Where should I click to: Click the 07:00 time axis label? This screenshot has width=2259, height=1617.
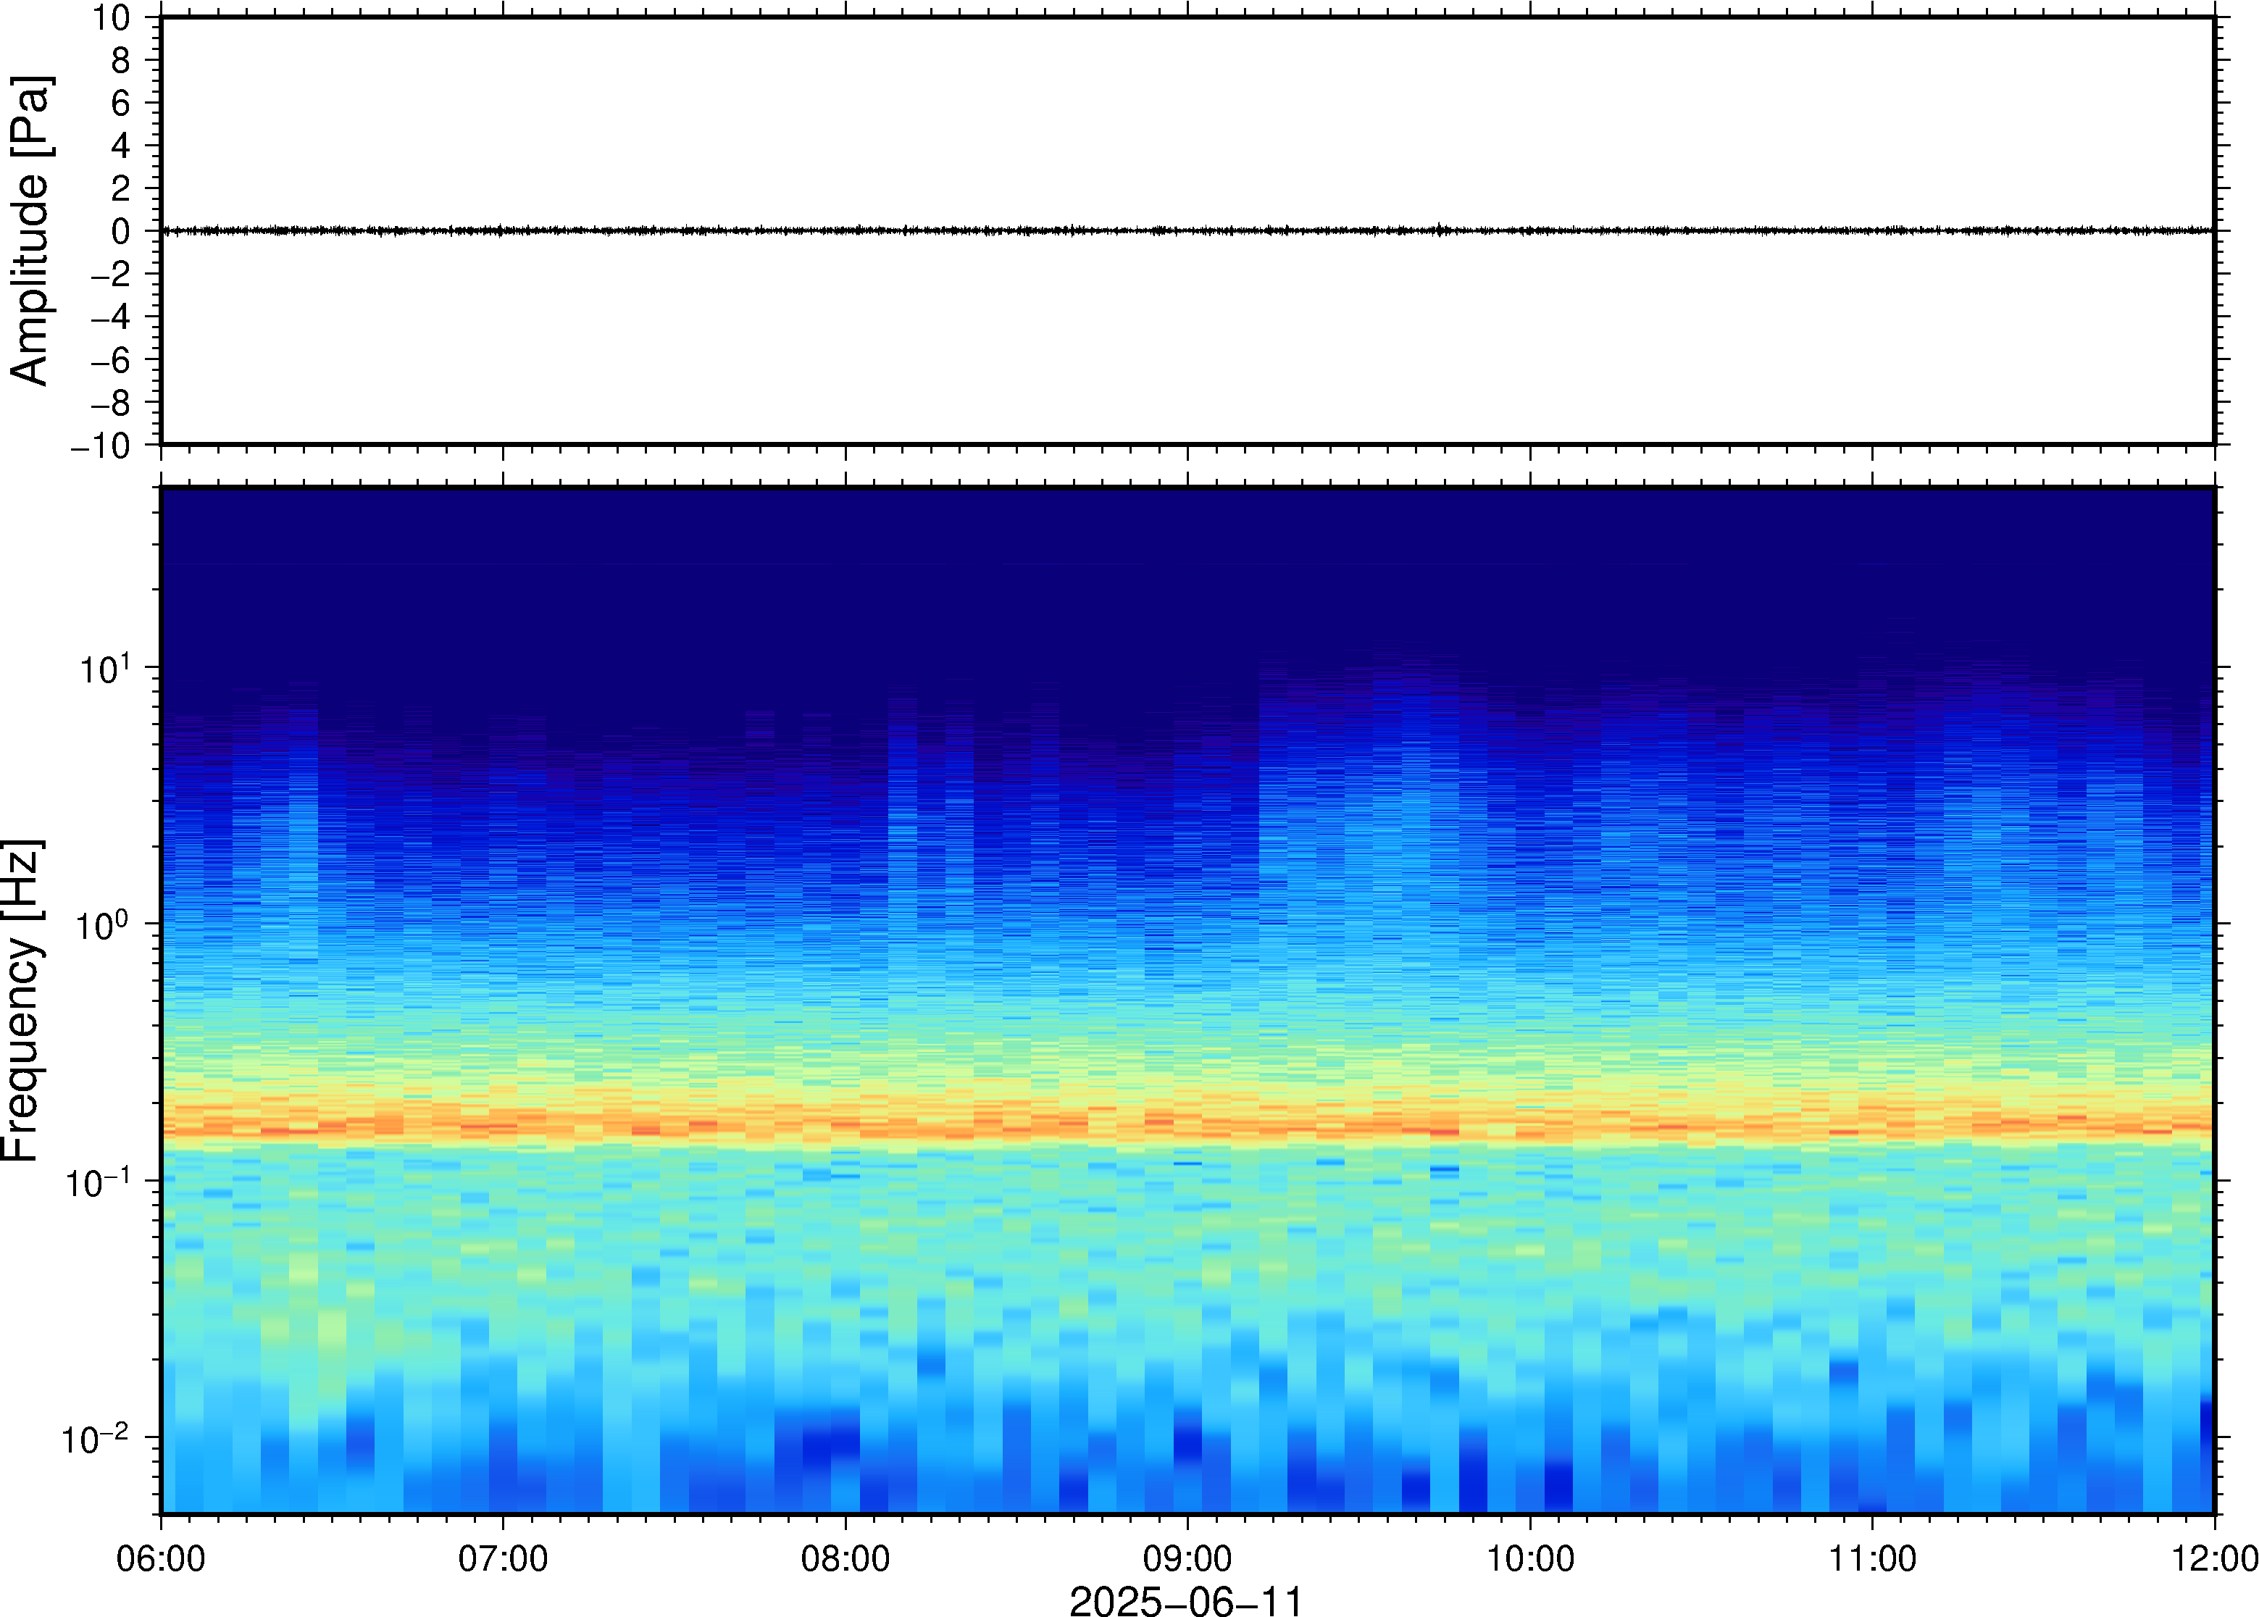click(x=503, y=1558)
